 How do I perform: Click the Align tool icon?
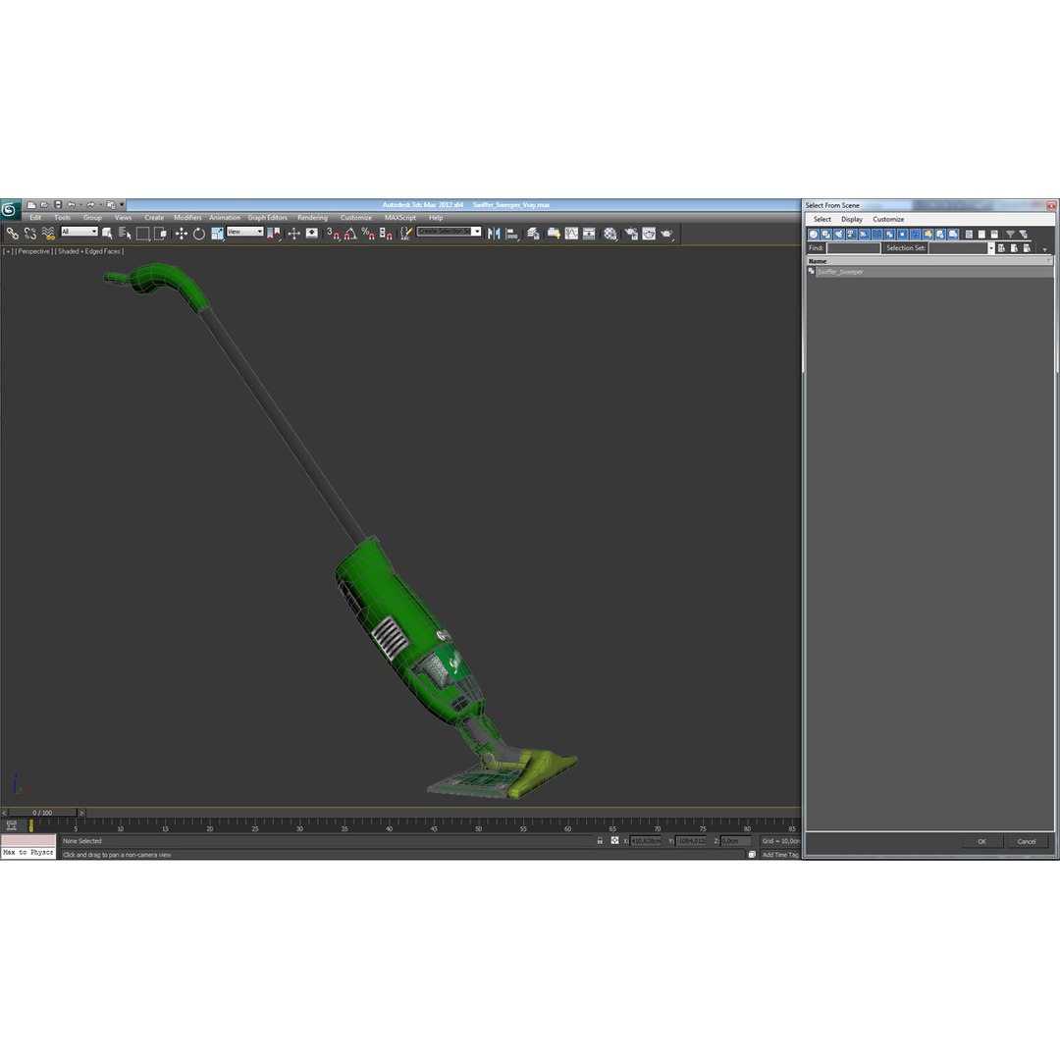click(512, 234)
